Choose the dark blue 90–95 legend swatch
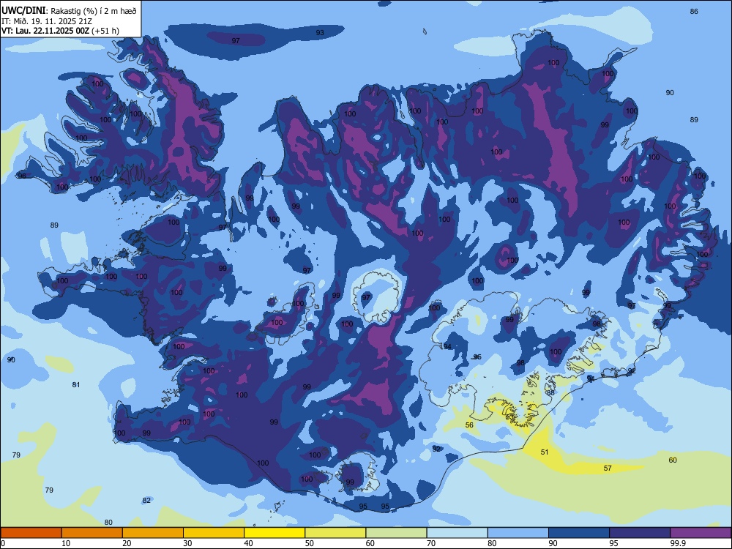Viewport: 732px width, 549px height. coord(579,533)
